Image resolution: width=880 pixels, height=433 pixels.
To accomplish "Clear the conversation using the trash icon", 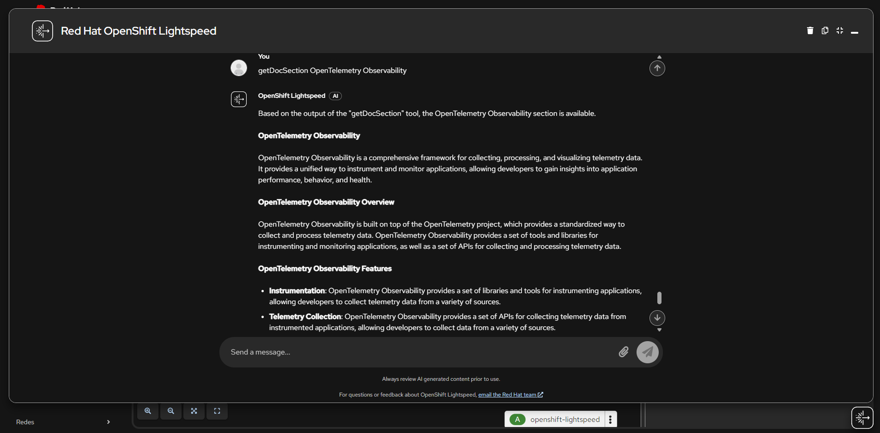I will coord(809,30).
